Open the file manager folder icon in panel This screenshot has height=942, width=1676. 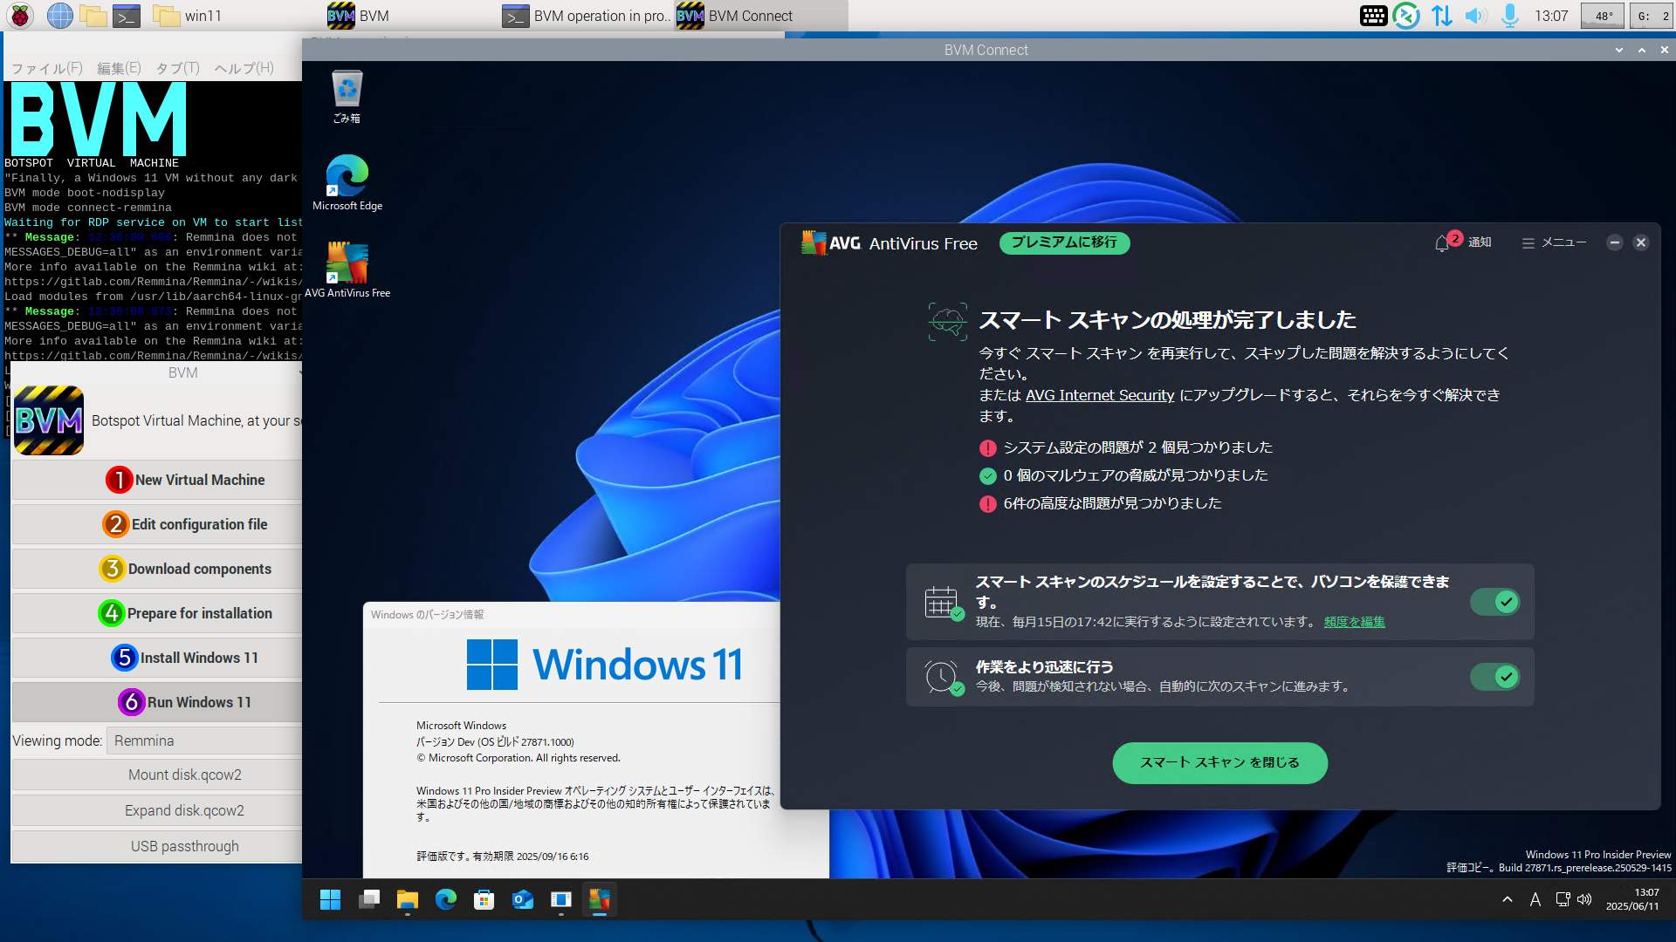pos(93,15)
